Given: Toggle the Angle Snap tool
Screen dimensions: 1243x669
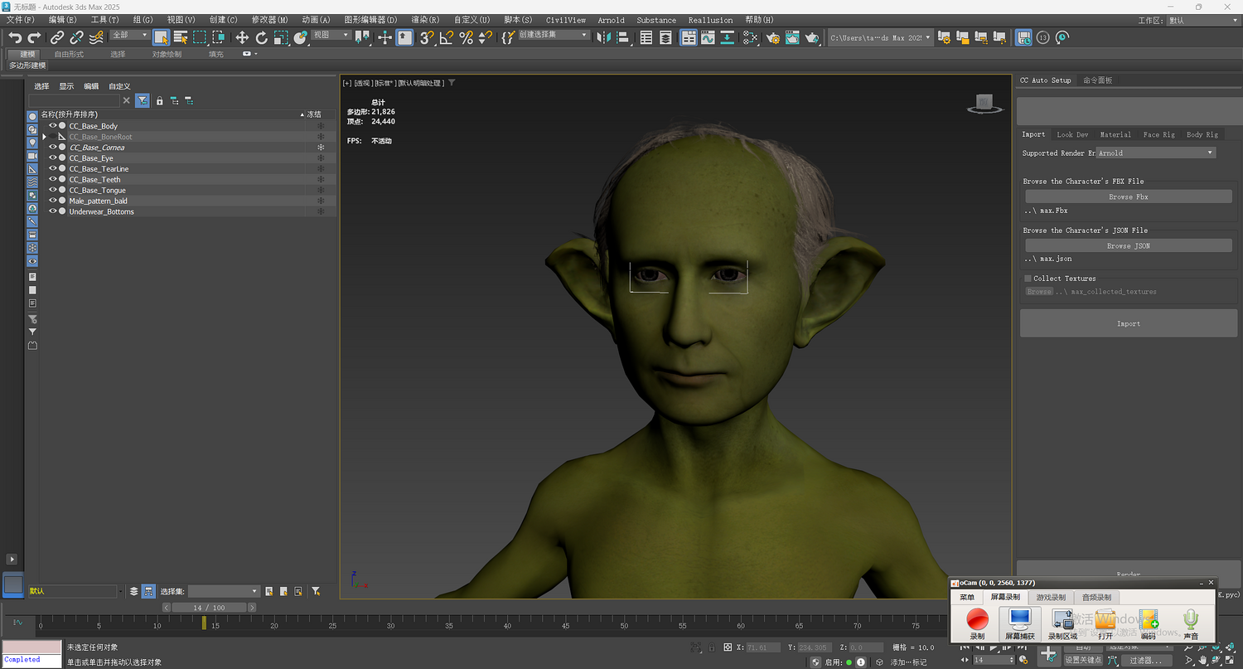Looking at the screenshot, I should click(x=446, y=37).
